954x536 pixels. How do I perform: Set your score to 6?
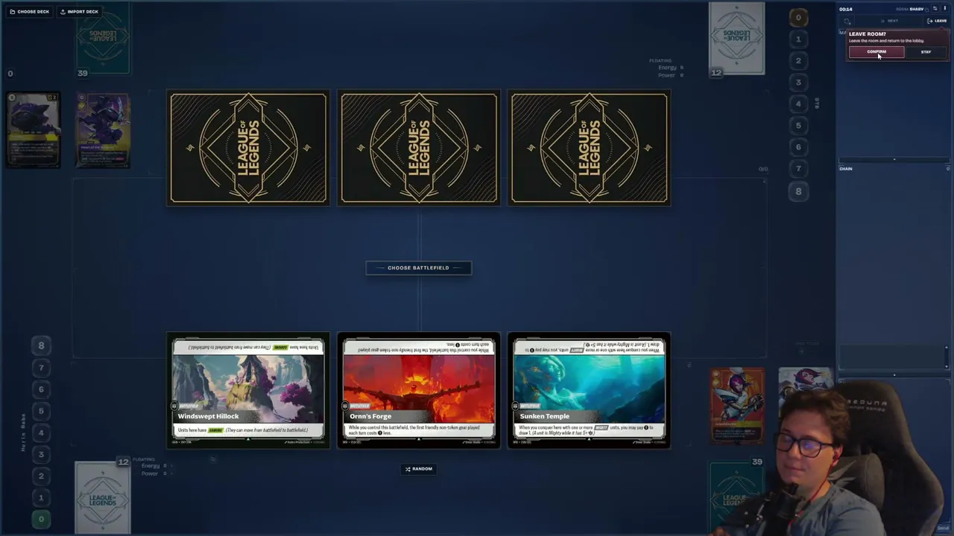(x=42, y=389)
